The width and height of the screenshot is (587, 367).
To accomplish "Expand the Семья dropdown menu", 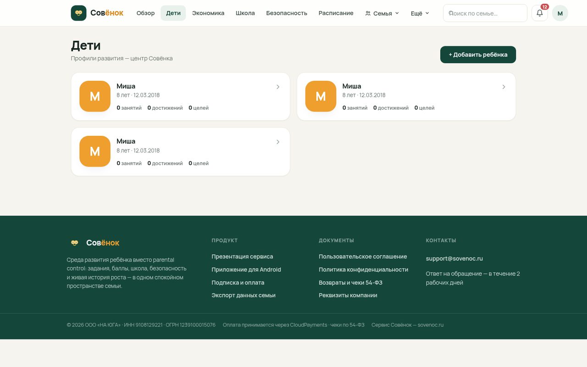I will point(382,13).
